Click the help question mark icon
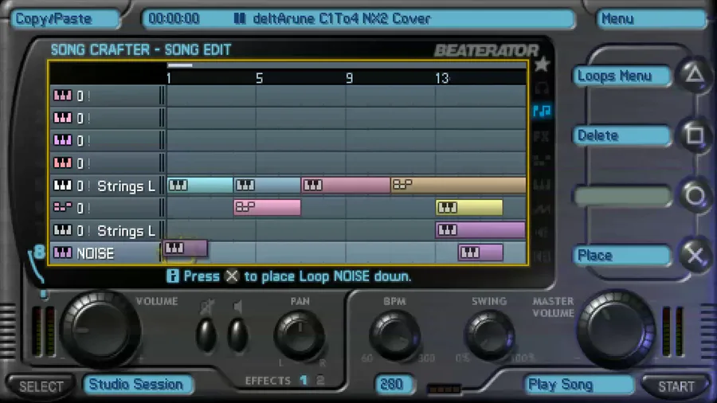 (x=172, y=276)
